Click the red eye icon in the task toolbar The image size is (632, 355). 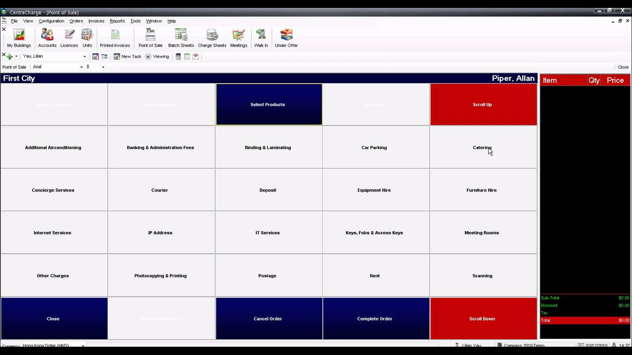tap(196, 56)
